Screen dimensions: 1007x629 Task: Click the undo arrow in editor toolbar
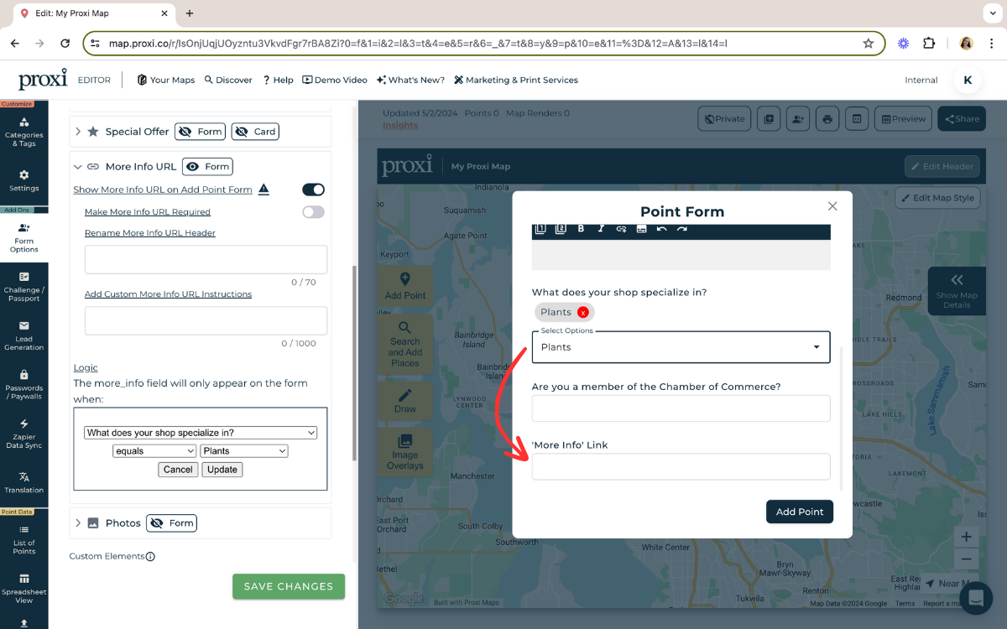point(661,228)
